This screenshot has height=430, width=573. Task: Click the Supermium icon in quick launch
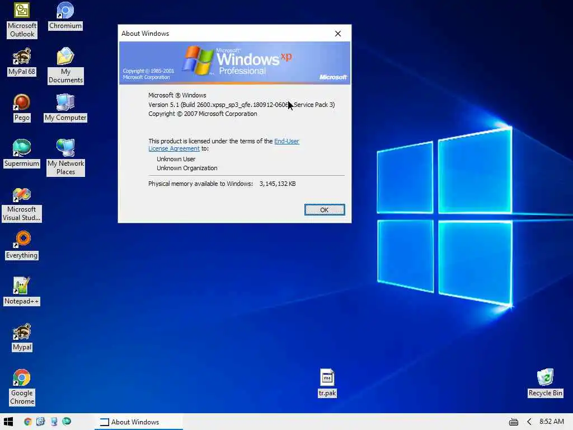(x=67, y=422)
